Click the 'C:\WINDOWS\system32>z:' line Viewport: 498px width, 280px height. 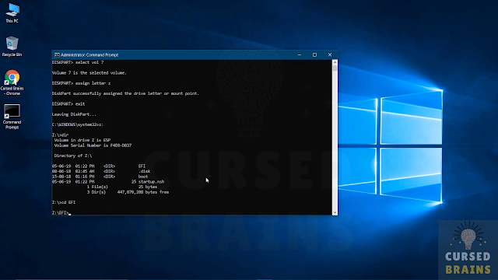(78, 124)
